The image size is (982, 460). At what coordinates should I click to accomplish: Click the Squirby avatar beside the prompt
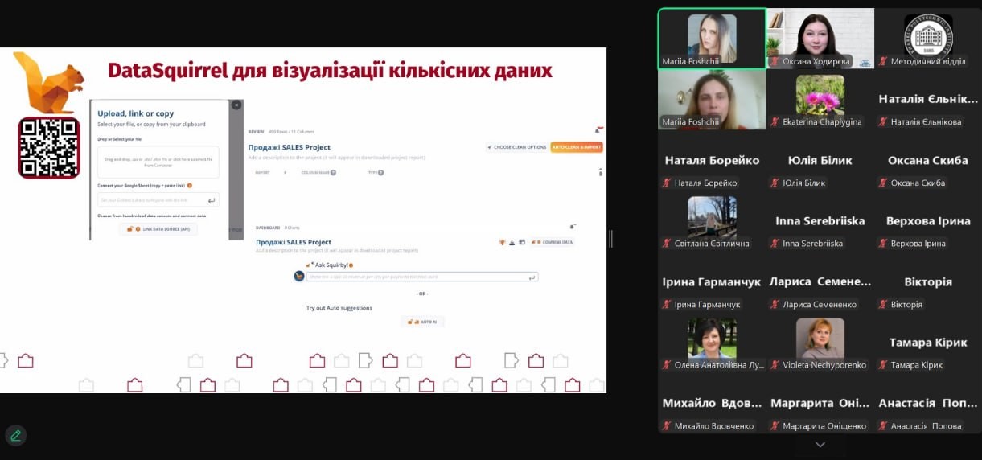299,277
